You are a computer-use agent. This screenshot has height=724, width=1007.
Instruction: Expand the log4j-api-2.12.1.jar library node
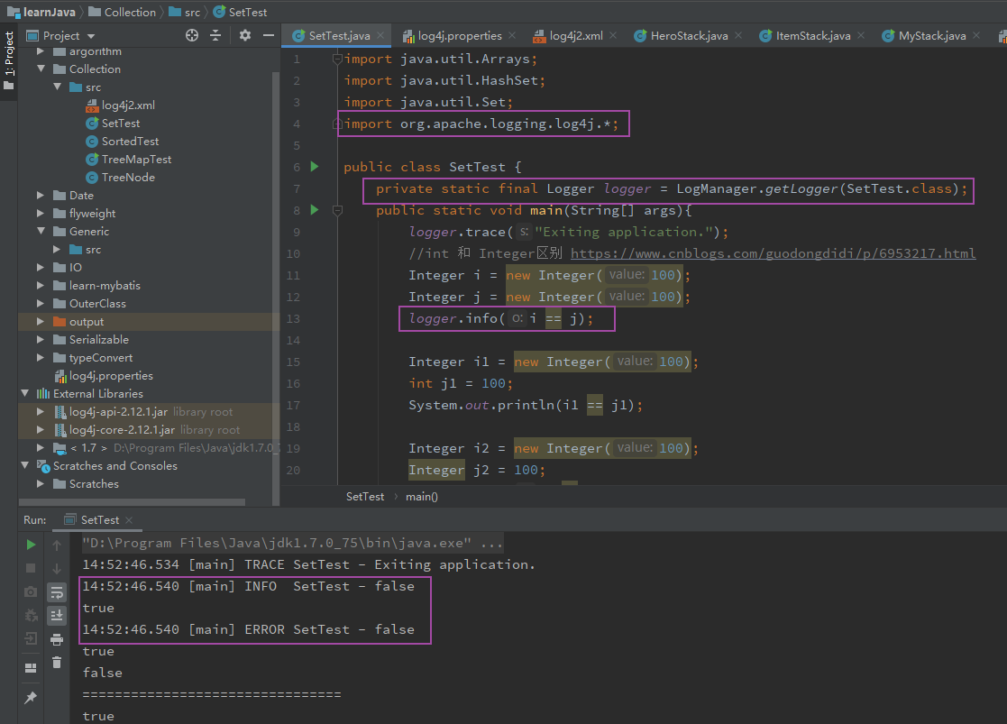(41, 412)
